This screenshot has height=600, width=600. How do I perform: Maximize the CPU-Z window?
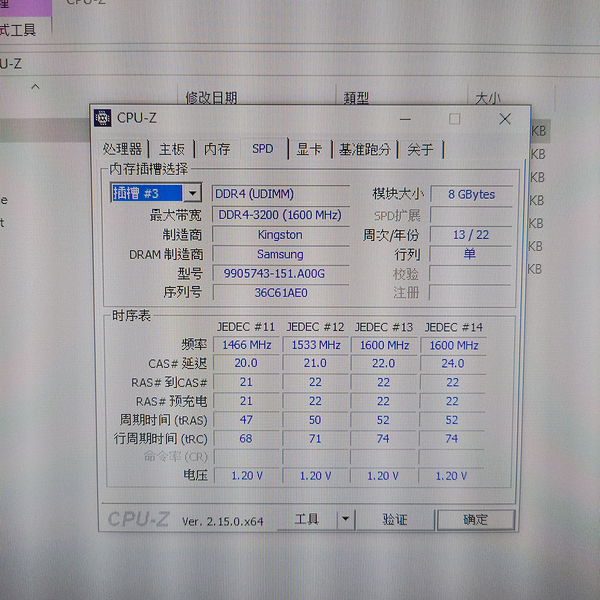point(454,119)
